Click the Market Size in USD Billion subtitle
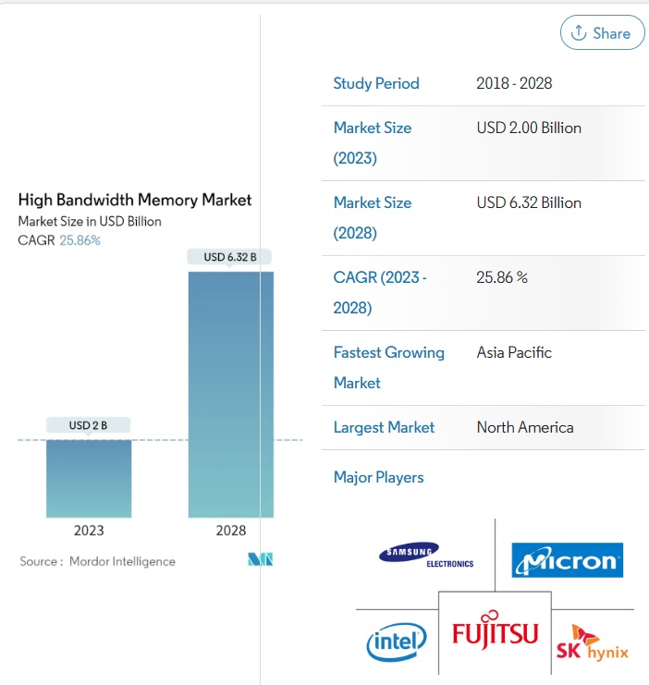The height and width of the screenshot is (685, 649). click(90, 222)
